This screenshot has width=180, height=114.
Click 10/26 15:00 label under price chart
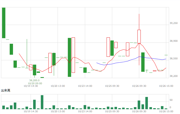click(x=166, y=86)
